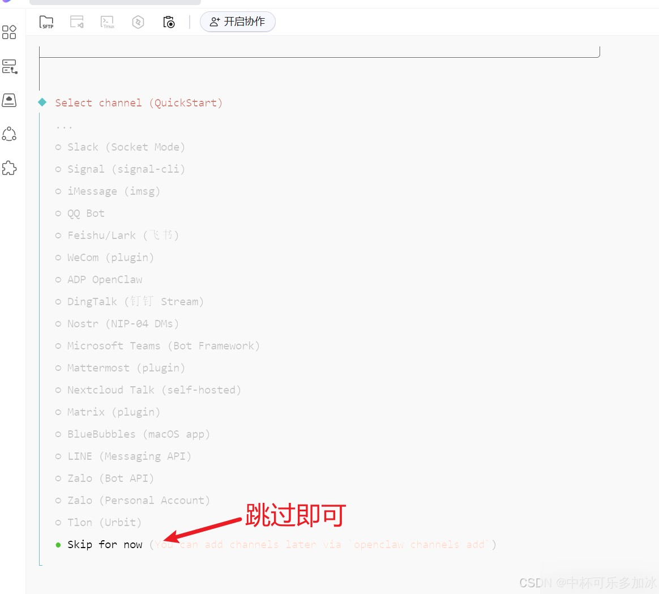
Task: Open the SFTP folder icon in toolbar
Action: click(x=46, y=22)
